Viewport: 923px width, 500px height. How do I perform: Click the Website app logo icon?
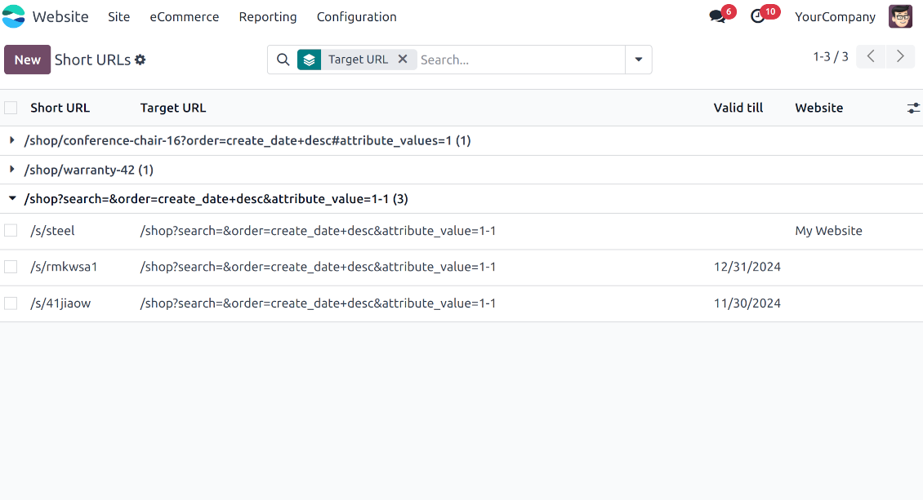coord(14,16)
